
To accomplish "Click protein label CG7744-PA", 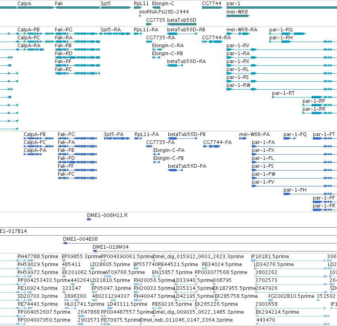I will [x=217, y=142].
